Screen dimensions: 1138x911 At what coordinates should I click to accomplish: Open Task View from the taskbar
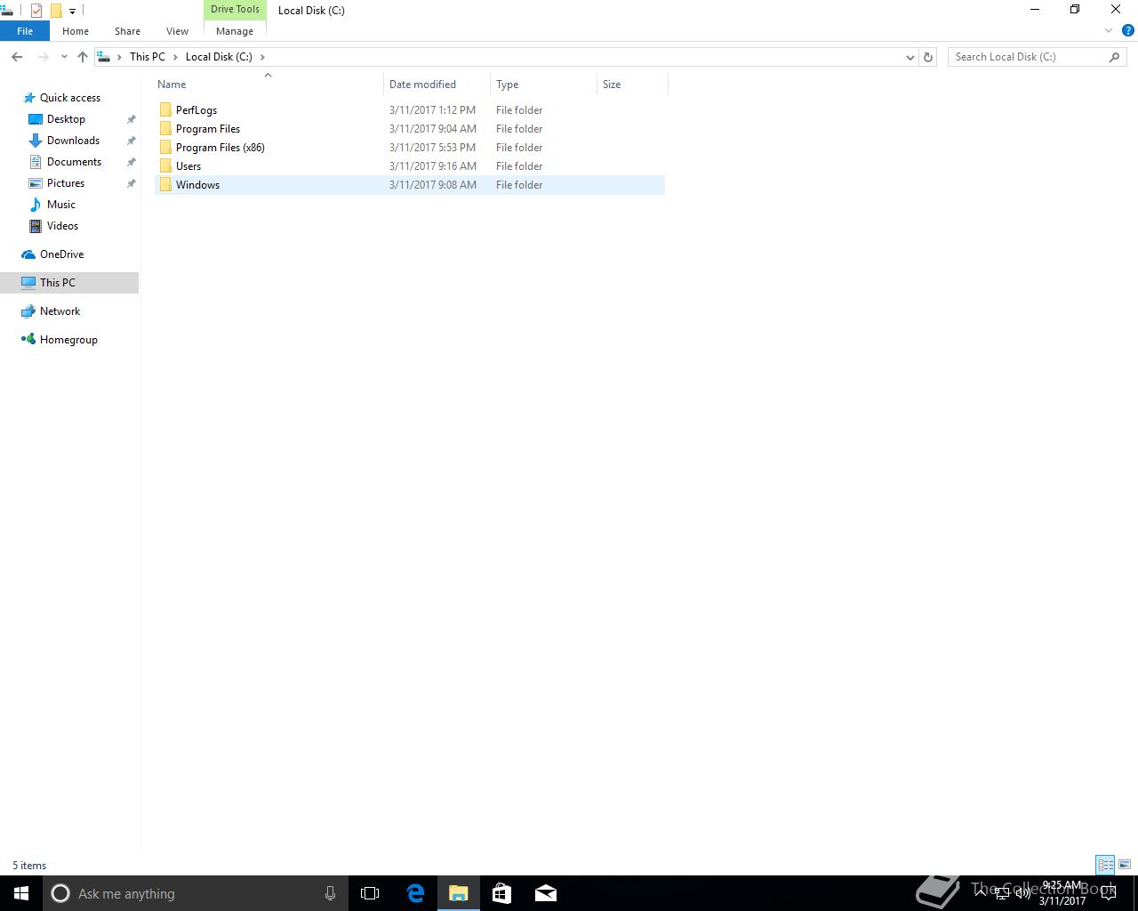point(370,893)
